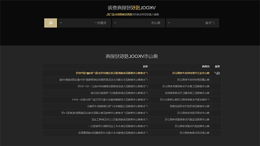Open the 双膜合一 product type dropdown
Viewport: 260px width, 146px height.
[84, 23]
